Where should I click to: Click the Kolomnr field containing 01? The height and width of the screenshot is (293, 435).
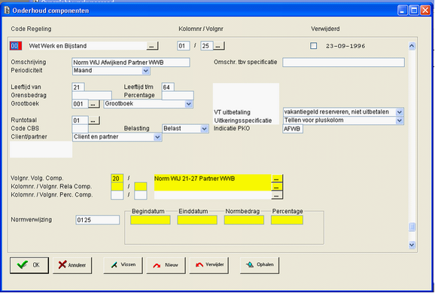pos(184,46)
